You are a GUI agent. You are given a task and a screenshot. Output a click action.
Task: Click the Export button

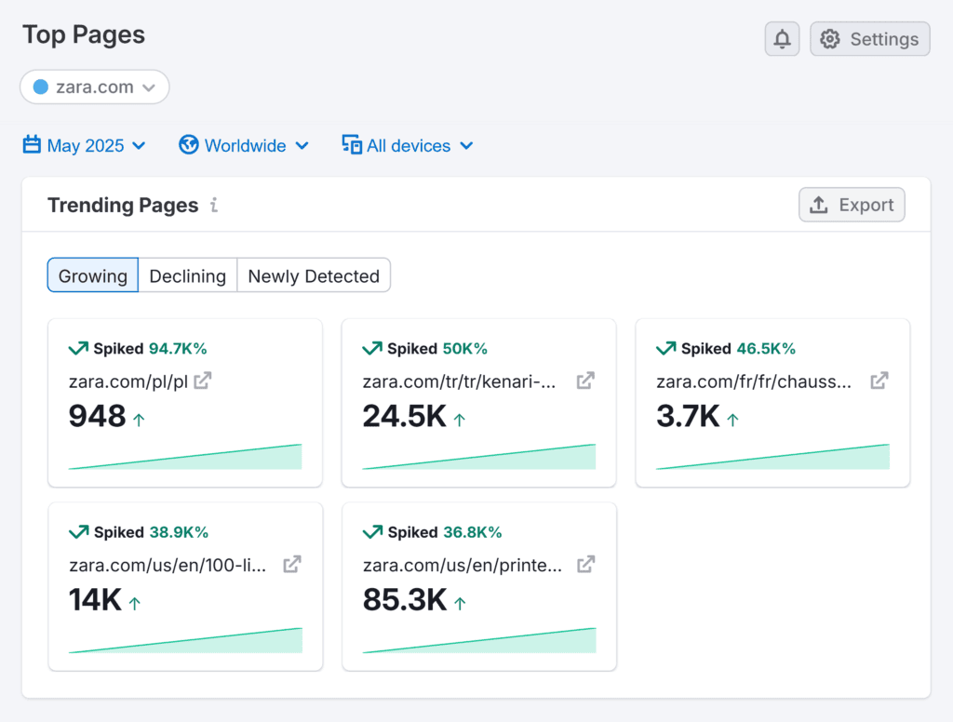(x=852, y=204)
